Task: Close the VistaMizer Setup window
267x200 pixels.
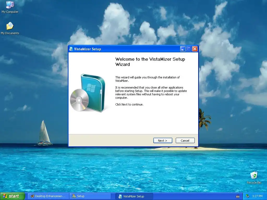Action: (195, 49)
